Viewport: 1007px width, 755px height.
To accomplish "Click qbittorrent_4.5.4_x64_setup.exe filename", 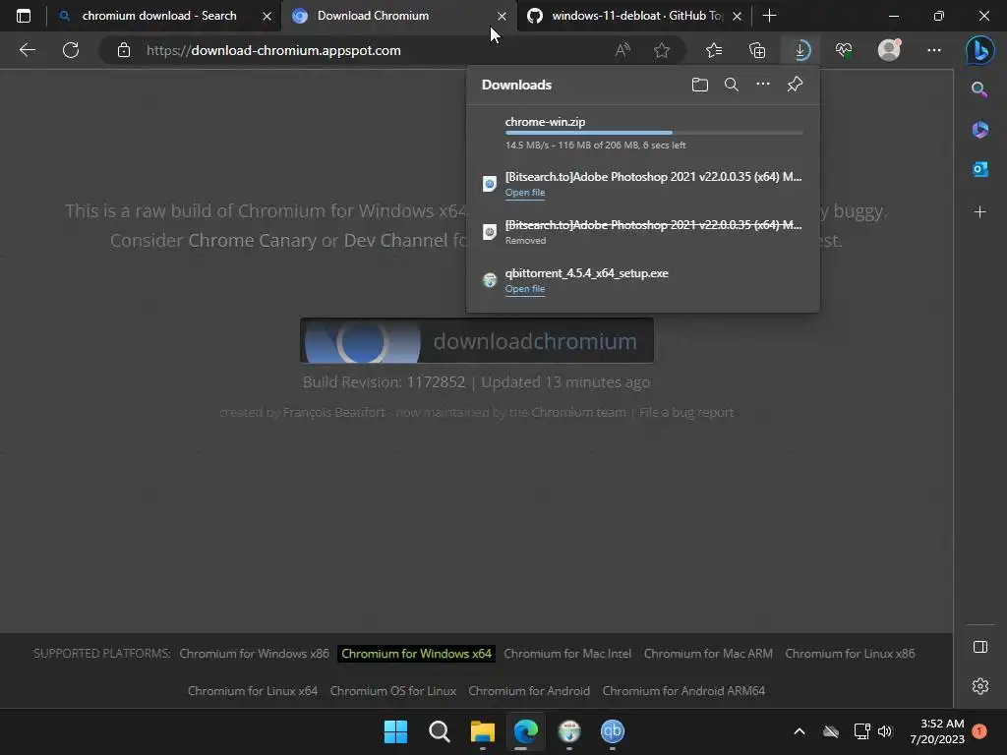I will (x=586, y=273).
